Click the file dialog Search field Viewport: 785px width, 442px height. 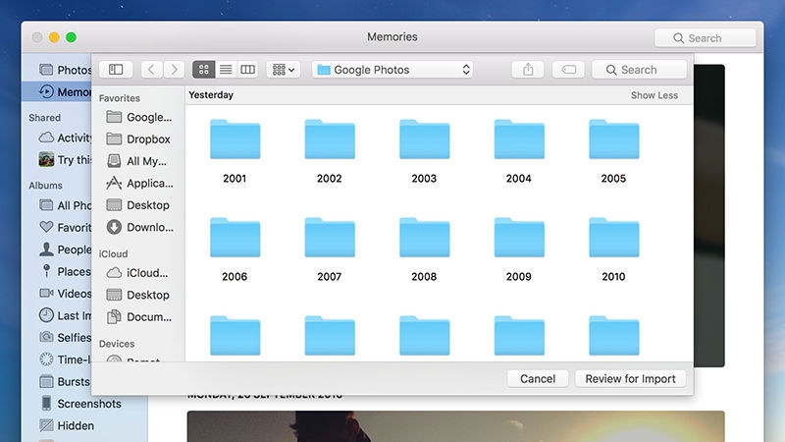coord(640,69)
